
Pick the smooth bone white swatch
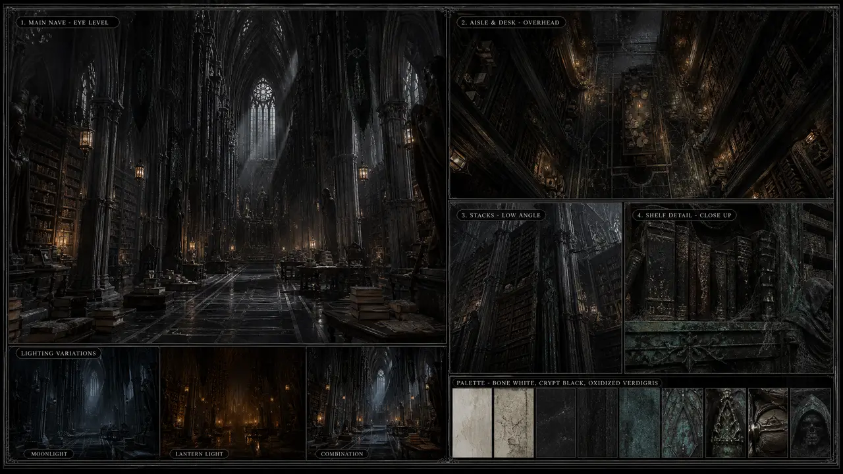pyautogui.click(x=472, y=423)
